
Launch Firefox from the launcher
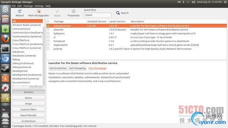pyautogui.click(x=5, y=39)
